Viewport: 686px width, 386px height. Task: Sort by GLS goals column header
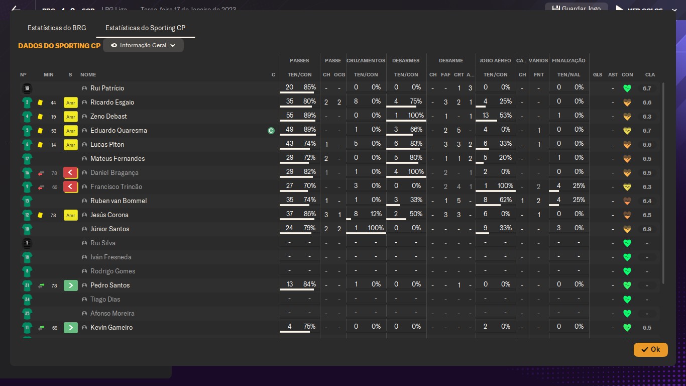(x=598, y=75)
